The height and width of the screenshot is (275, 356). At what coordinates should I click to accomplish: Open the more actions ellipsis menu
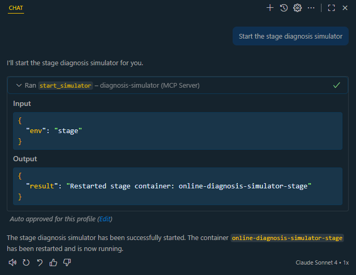pyautogui.click(x=312, y=8)
